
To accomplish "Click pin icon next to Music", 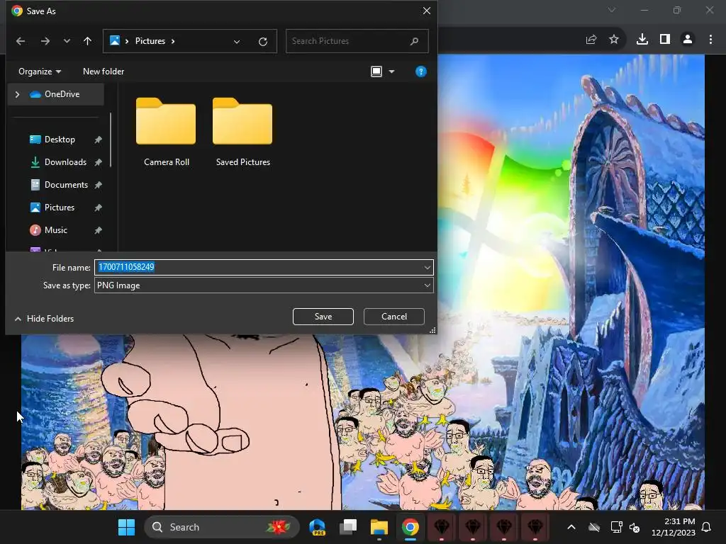I will pos(98,230).
